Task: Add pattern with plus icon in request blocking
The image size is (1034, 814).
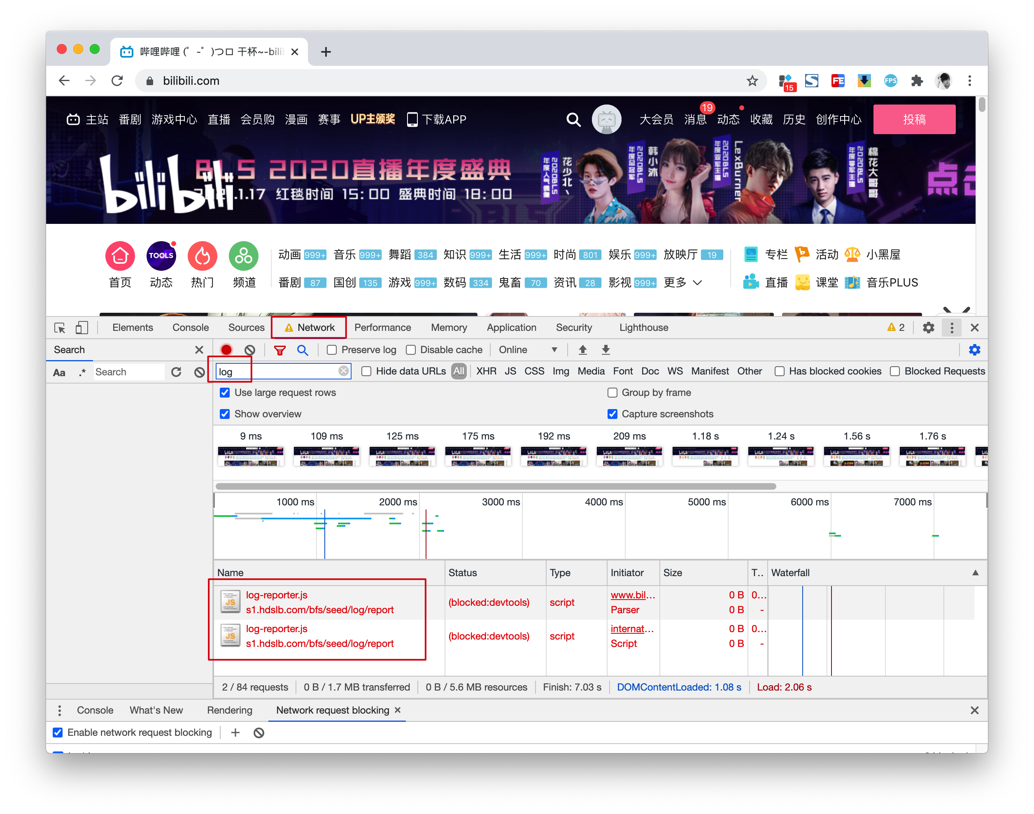Action: 235,733
